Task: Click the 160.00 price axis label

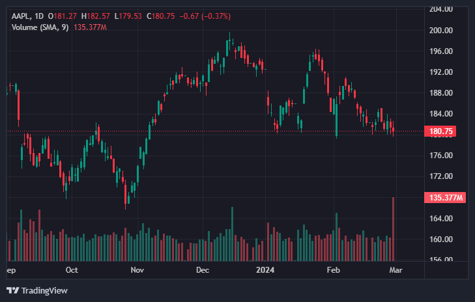Action: click(x=440, y=239)
